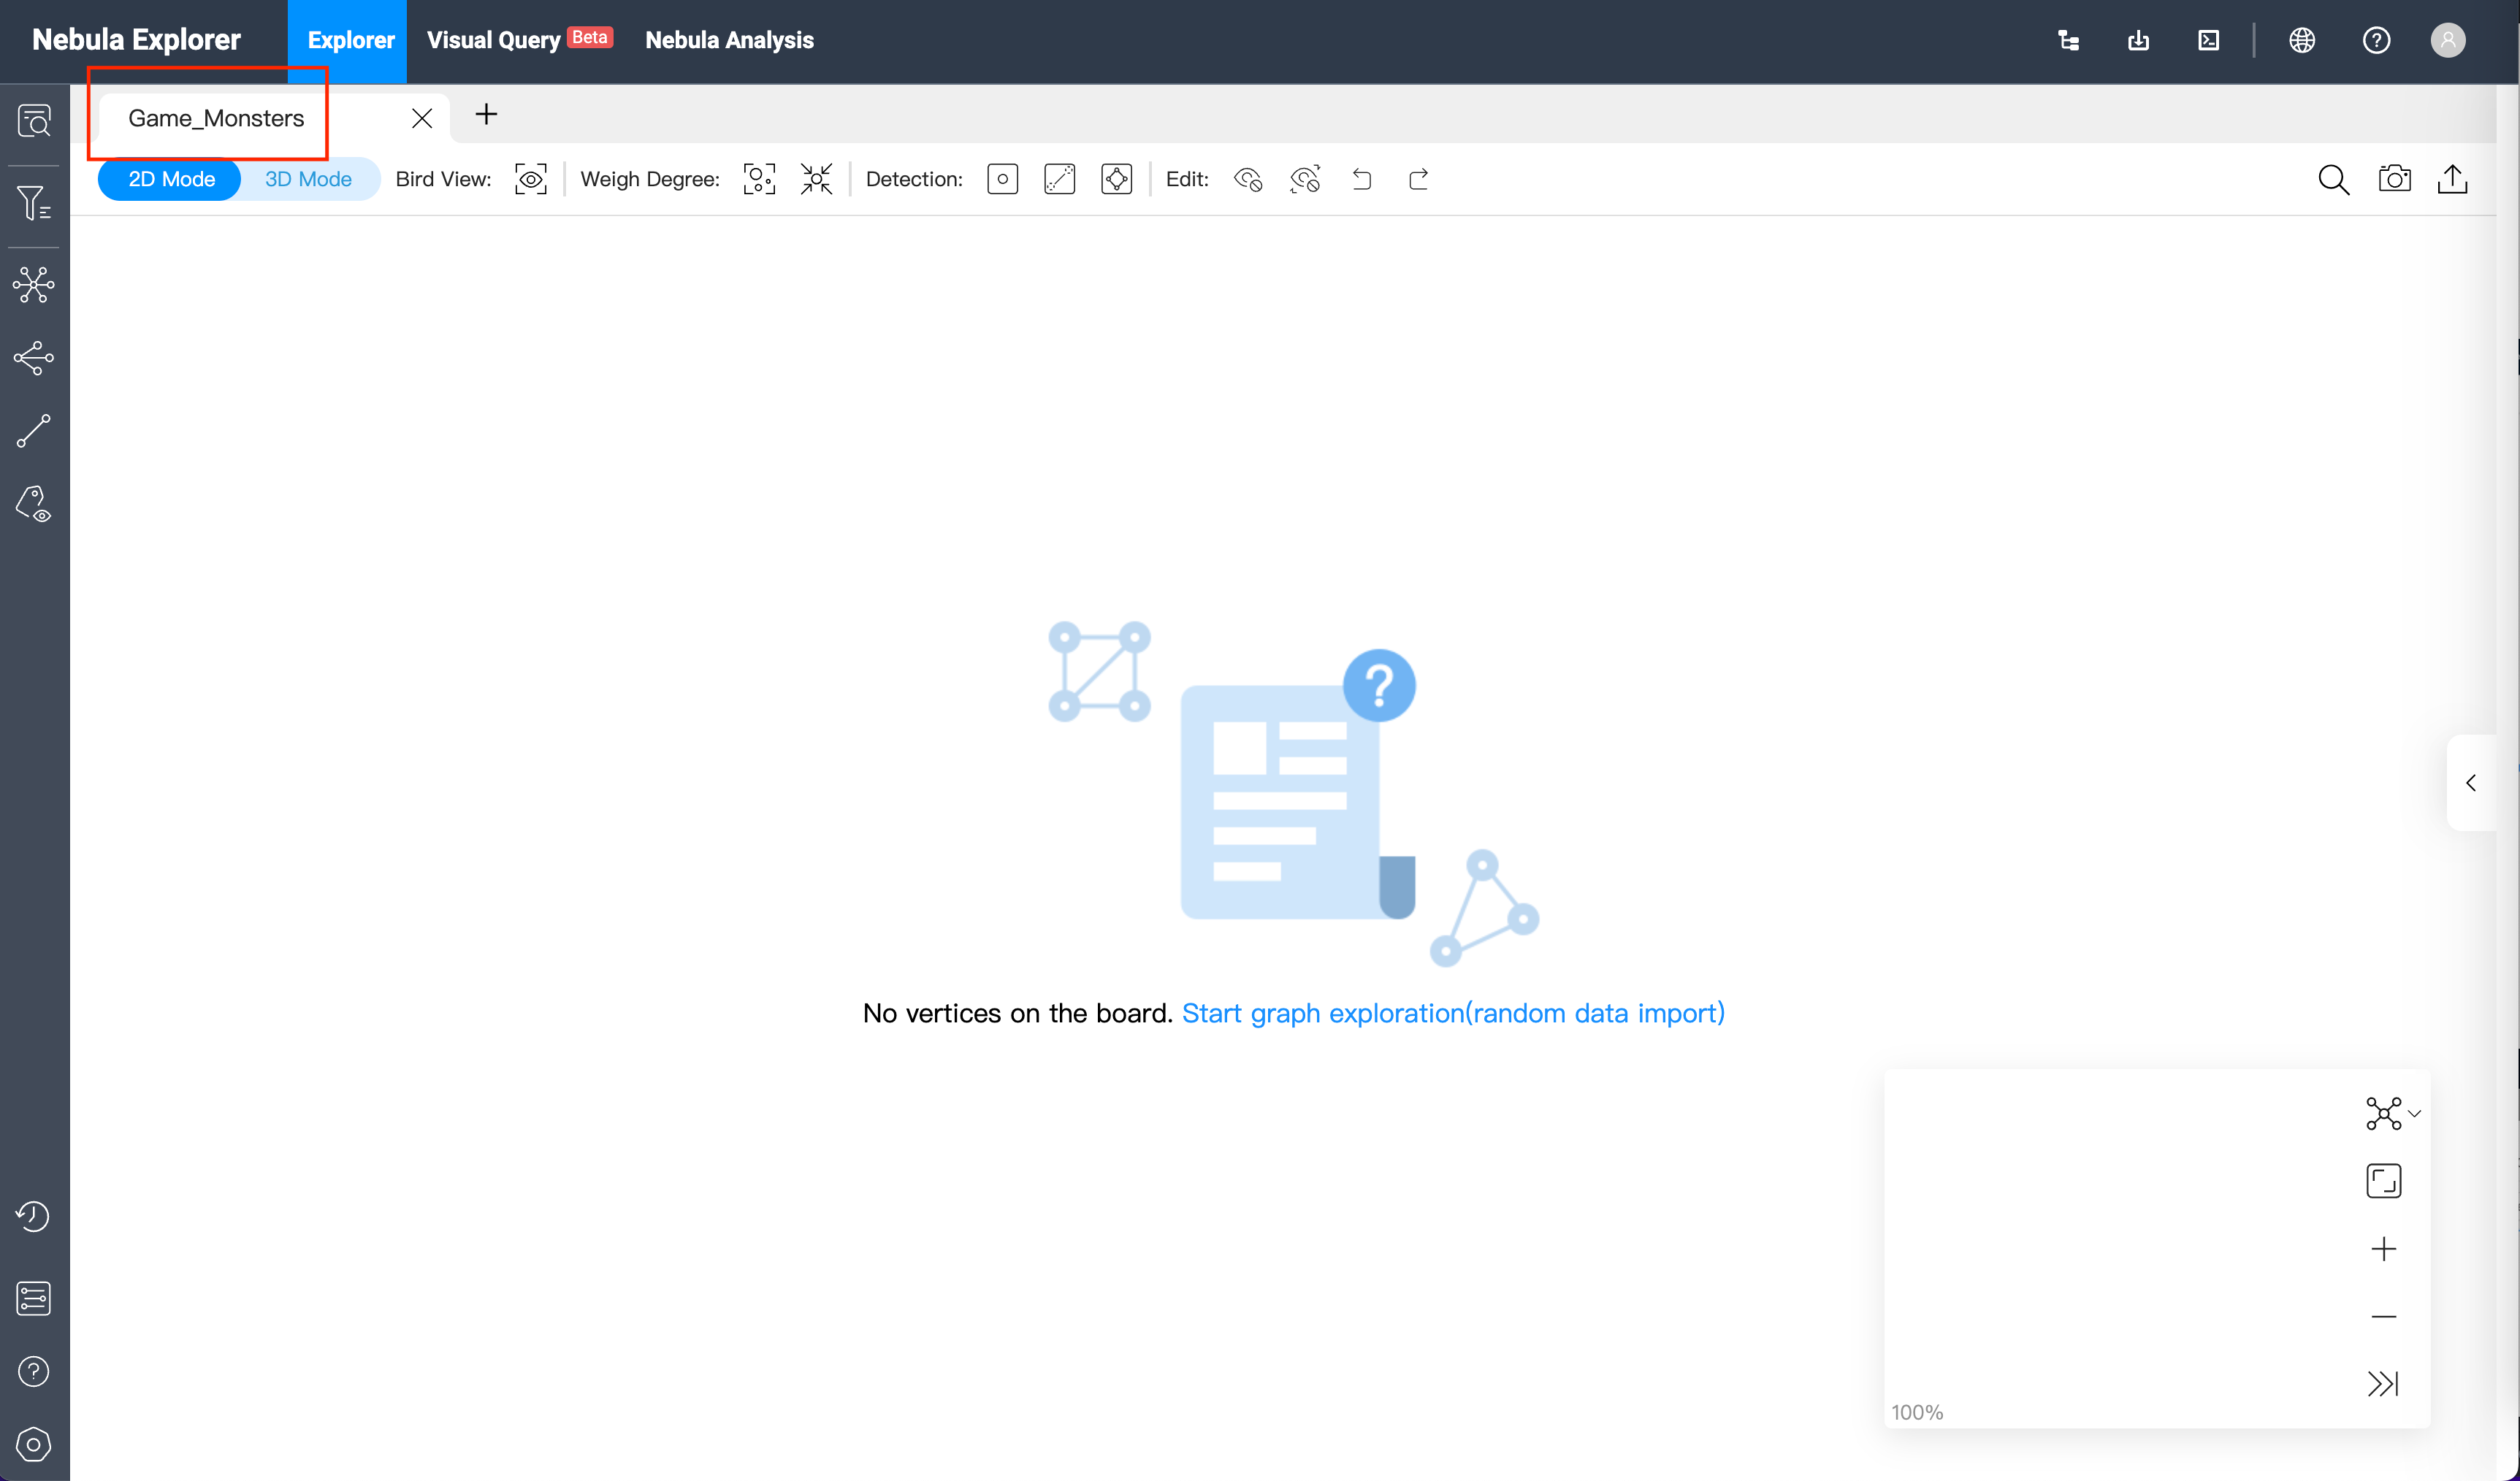Viewport: 2520px width, 1481px height.
Task: Click the reset Weigh Degree icon
Action: coord(817,180)
